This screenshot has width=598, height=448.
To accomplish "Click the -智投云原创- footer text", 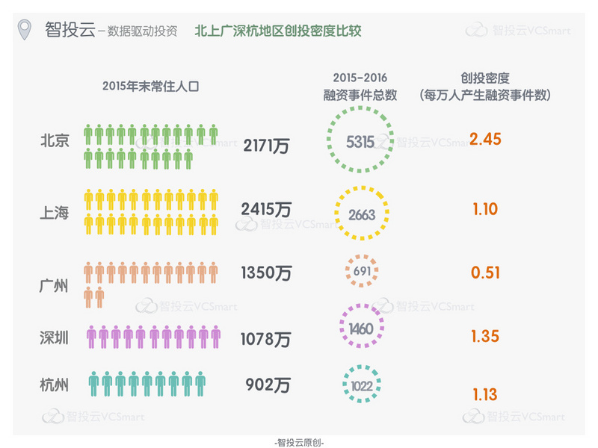I will point(299,441).
